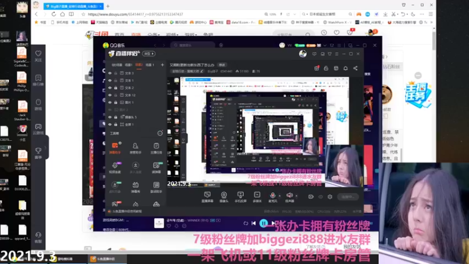Click the 连接中 start streaming button
Viewport: 469px width, 264px height.
(x=348, y=197)
